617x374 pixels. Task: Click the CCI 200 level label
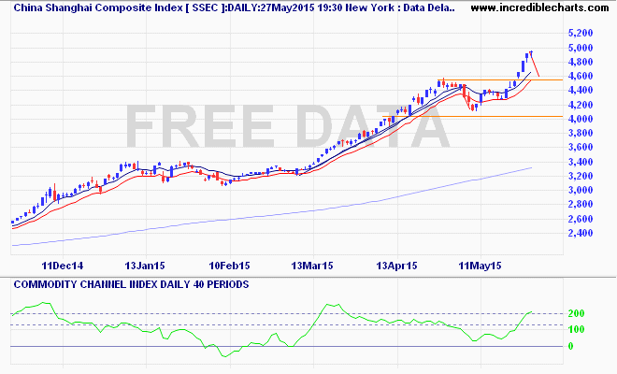[575, 313]
